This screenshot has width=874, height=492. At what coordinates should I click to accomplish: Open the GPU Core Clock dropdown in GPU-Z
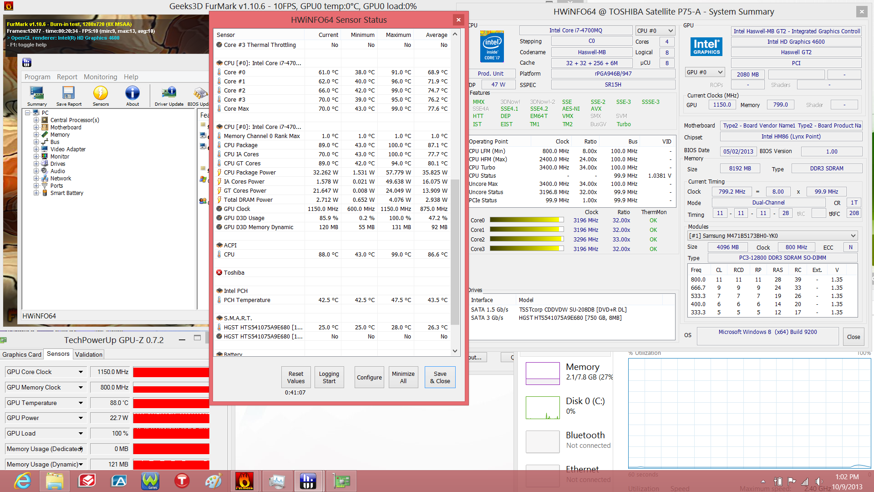tap(81, 372)
